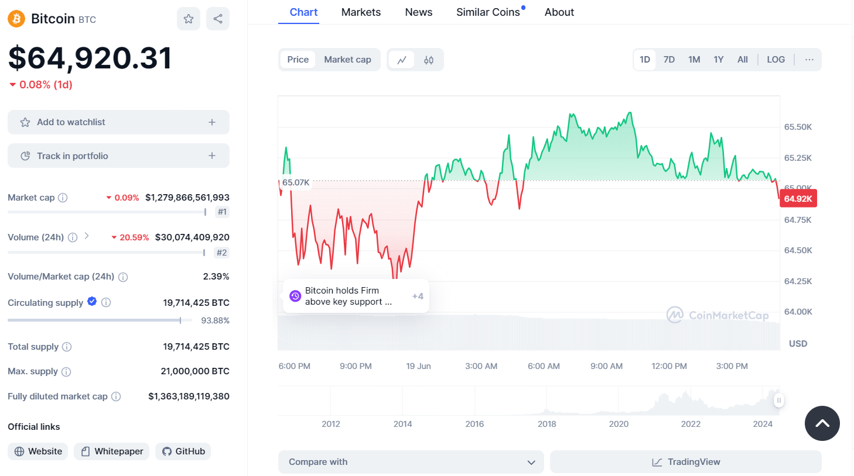Open the About tab
This screenshot has height=476, width=854.
(559, 12)
